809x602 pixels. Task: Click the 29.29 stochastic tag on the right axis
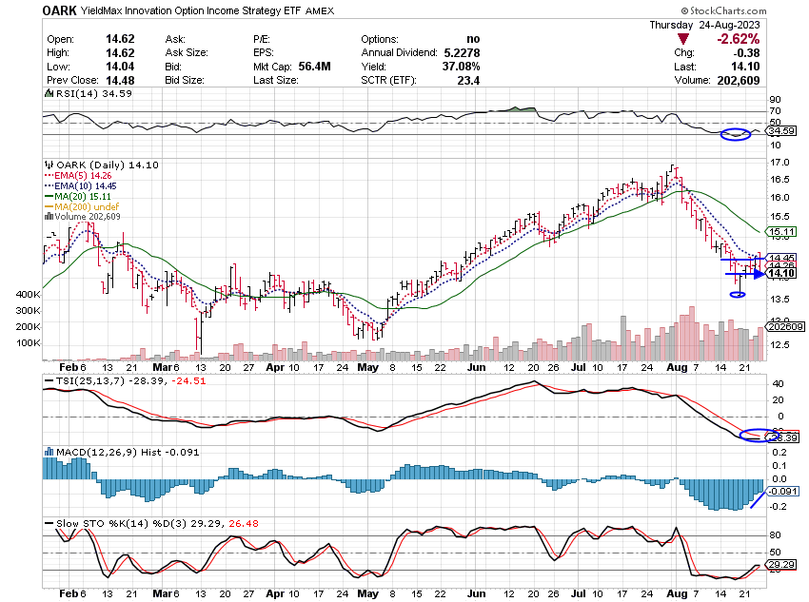pos(781,564)
